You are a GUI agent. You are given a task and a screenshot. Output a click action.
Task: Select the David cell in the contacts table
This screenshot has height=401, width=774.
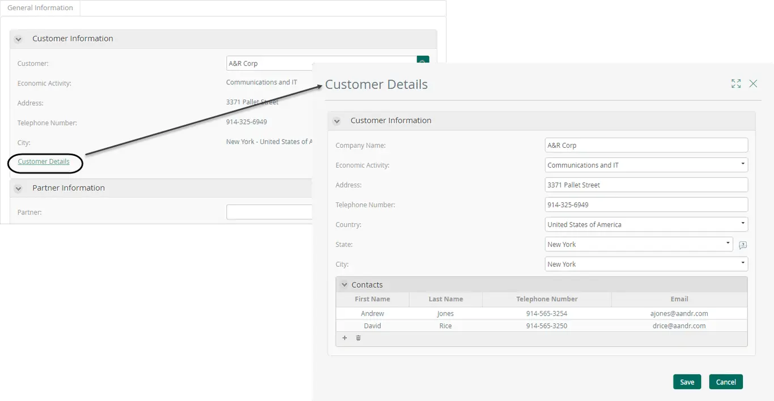coord(372,326)
